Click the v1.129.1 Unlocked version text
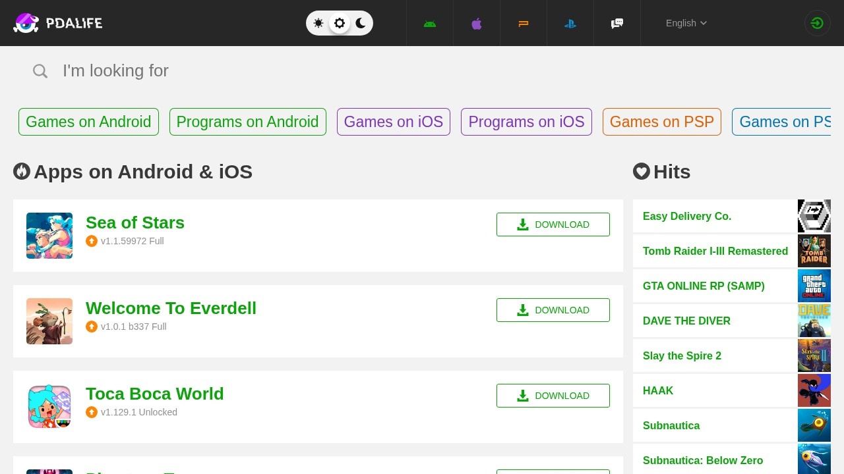The image size is (844, 474). pos(139,412)
